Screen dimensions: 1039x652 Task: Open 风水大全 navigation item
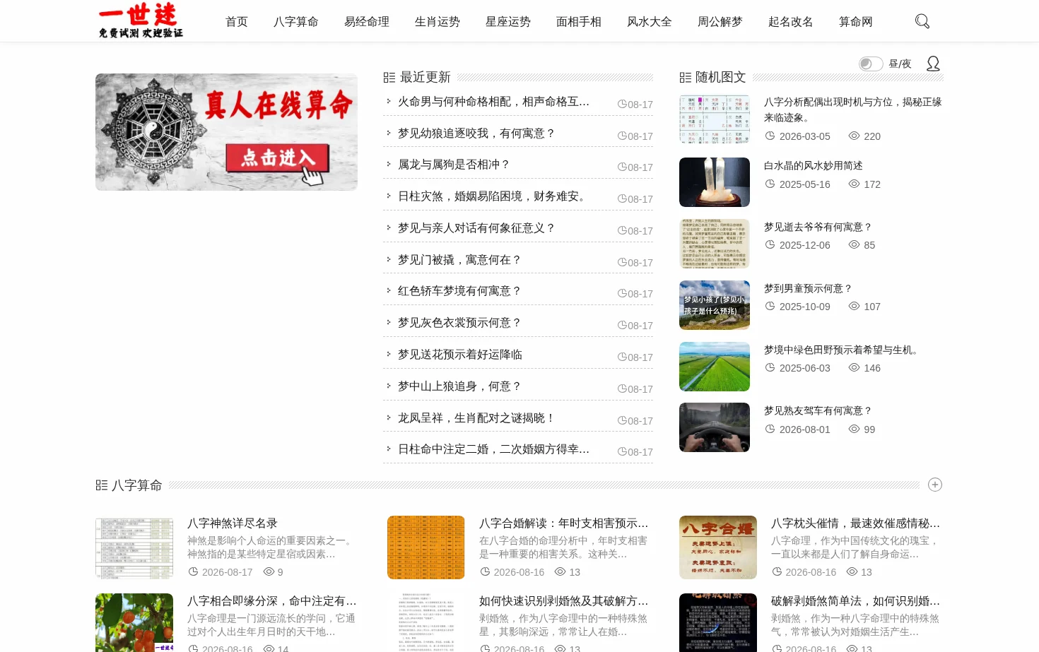(650, 22)
